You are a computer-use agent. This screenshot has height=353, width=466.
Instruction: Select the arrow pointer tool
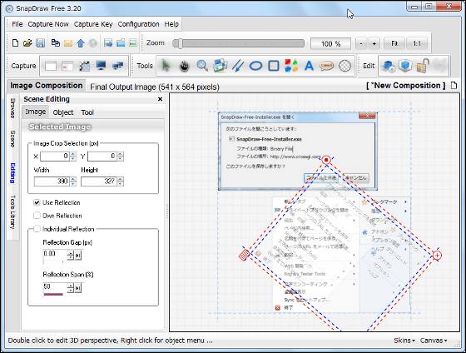coord(166,66)
